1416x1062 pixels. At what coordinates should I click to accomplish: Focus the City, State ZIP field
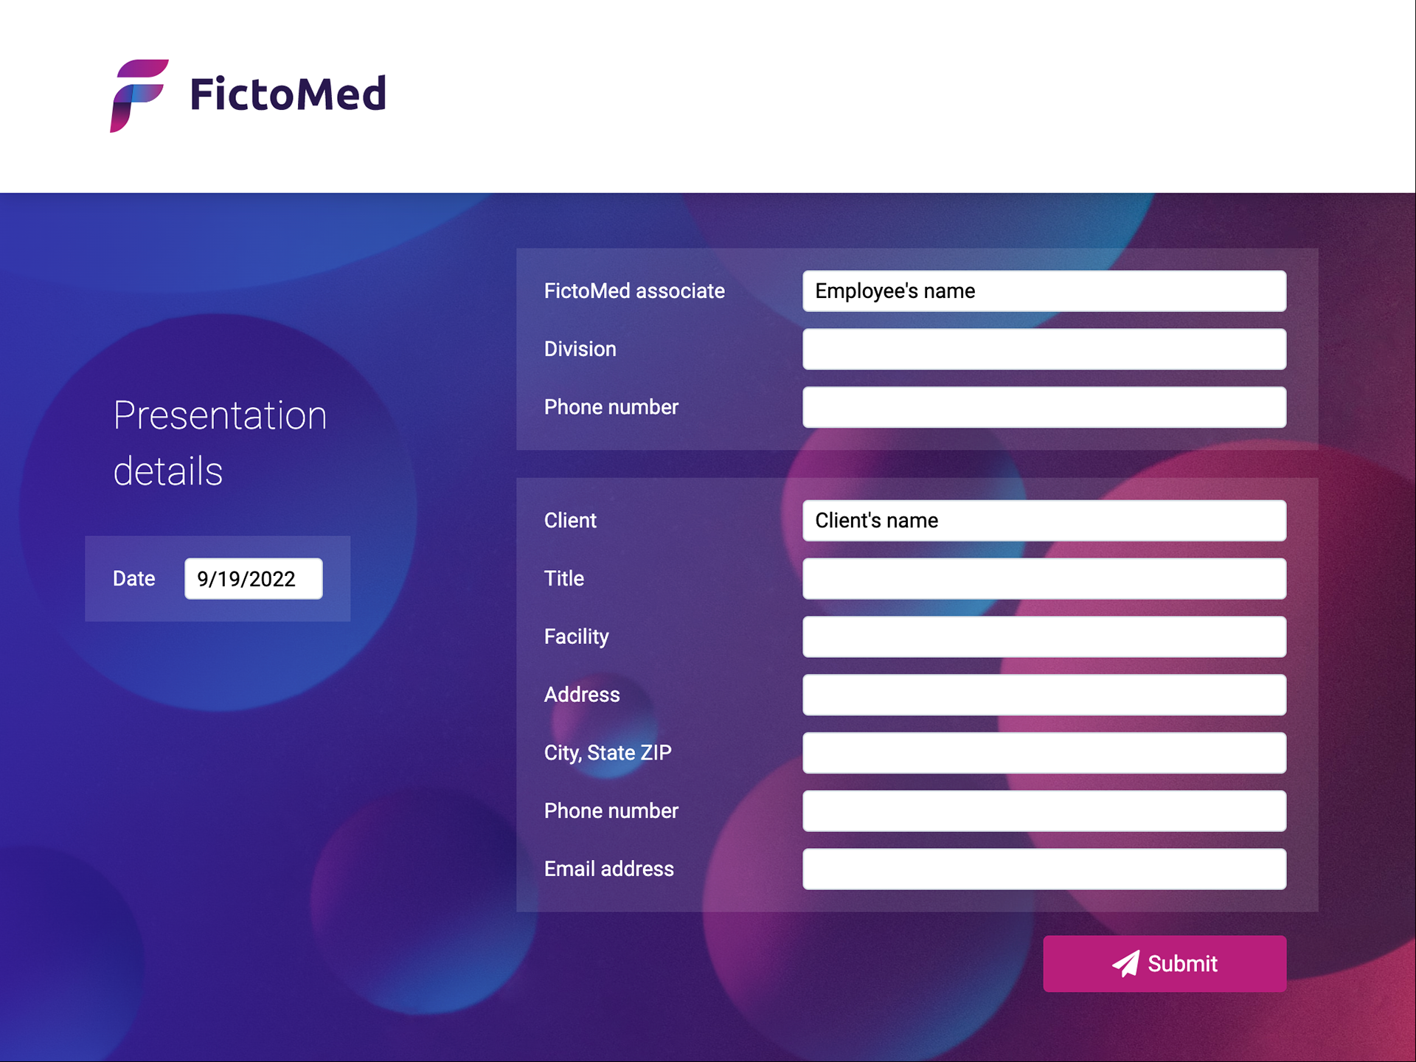(1044, 753)
